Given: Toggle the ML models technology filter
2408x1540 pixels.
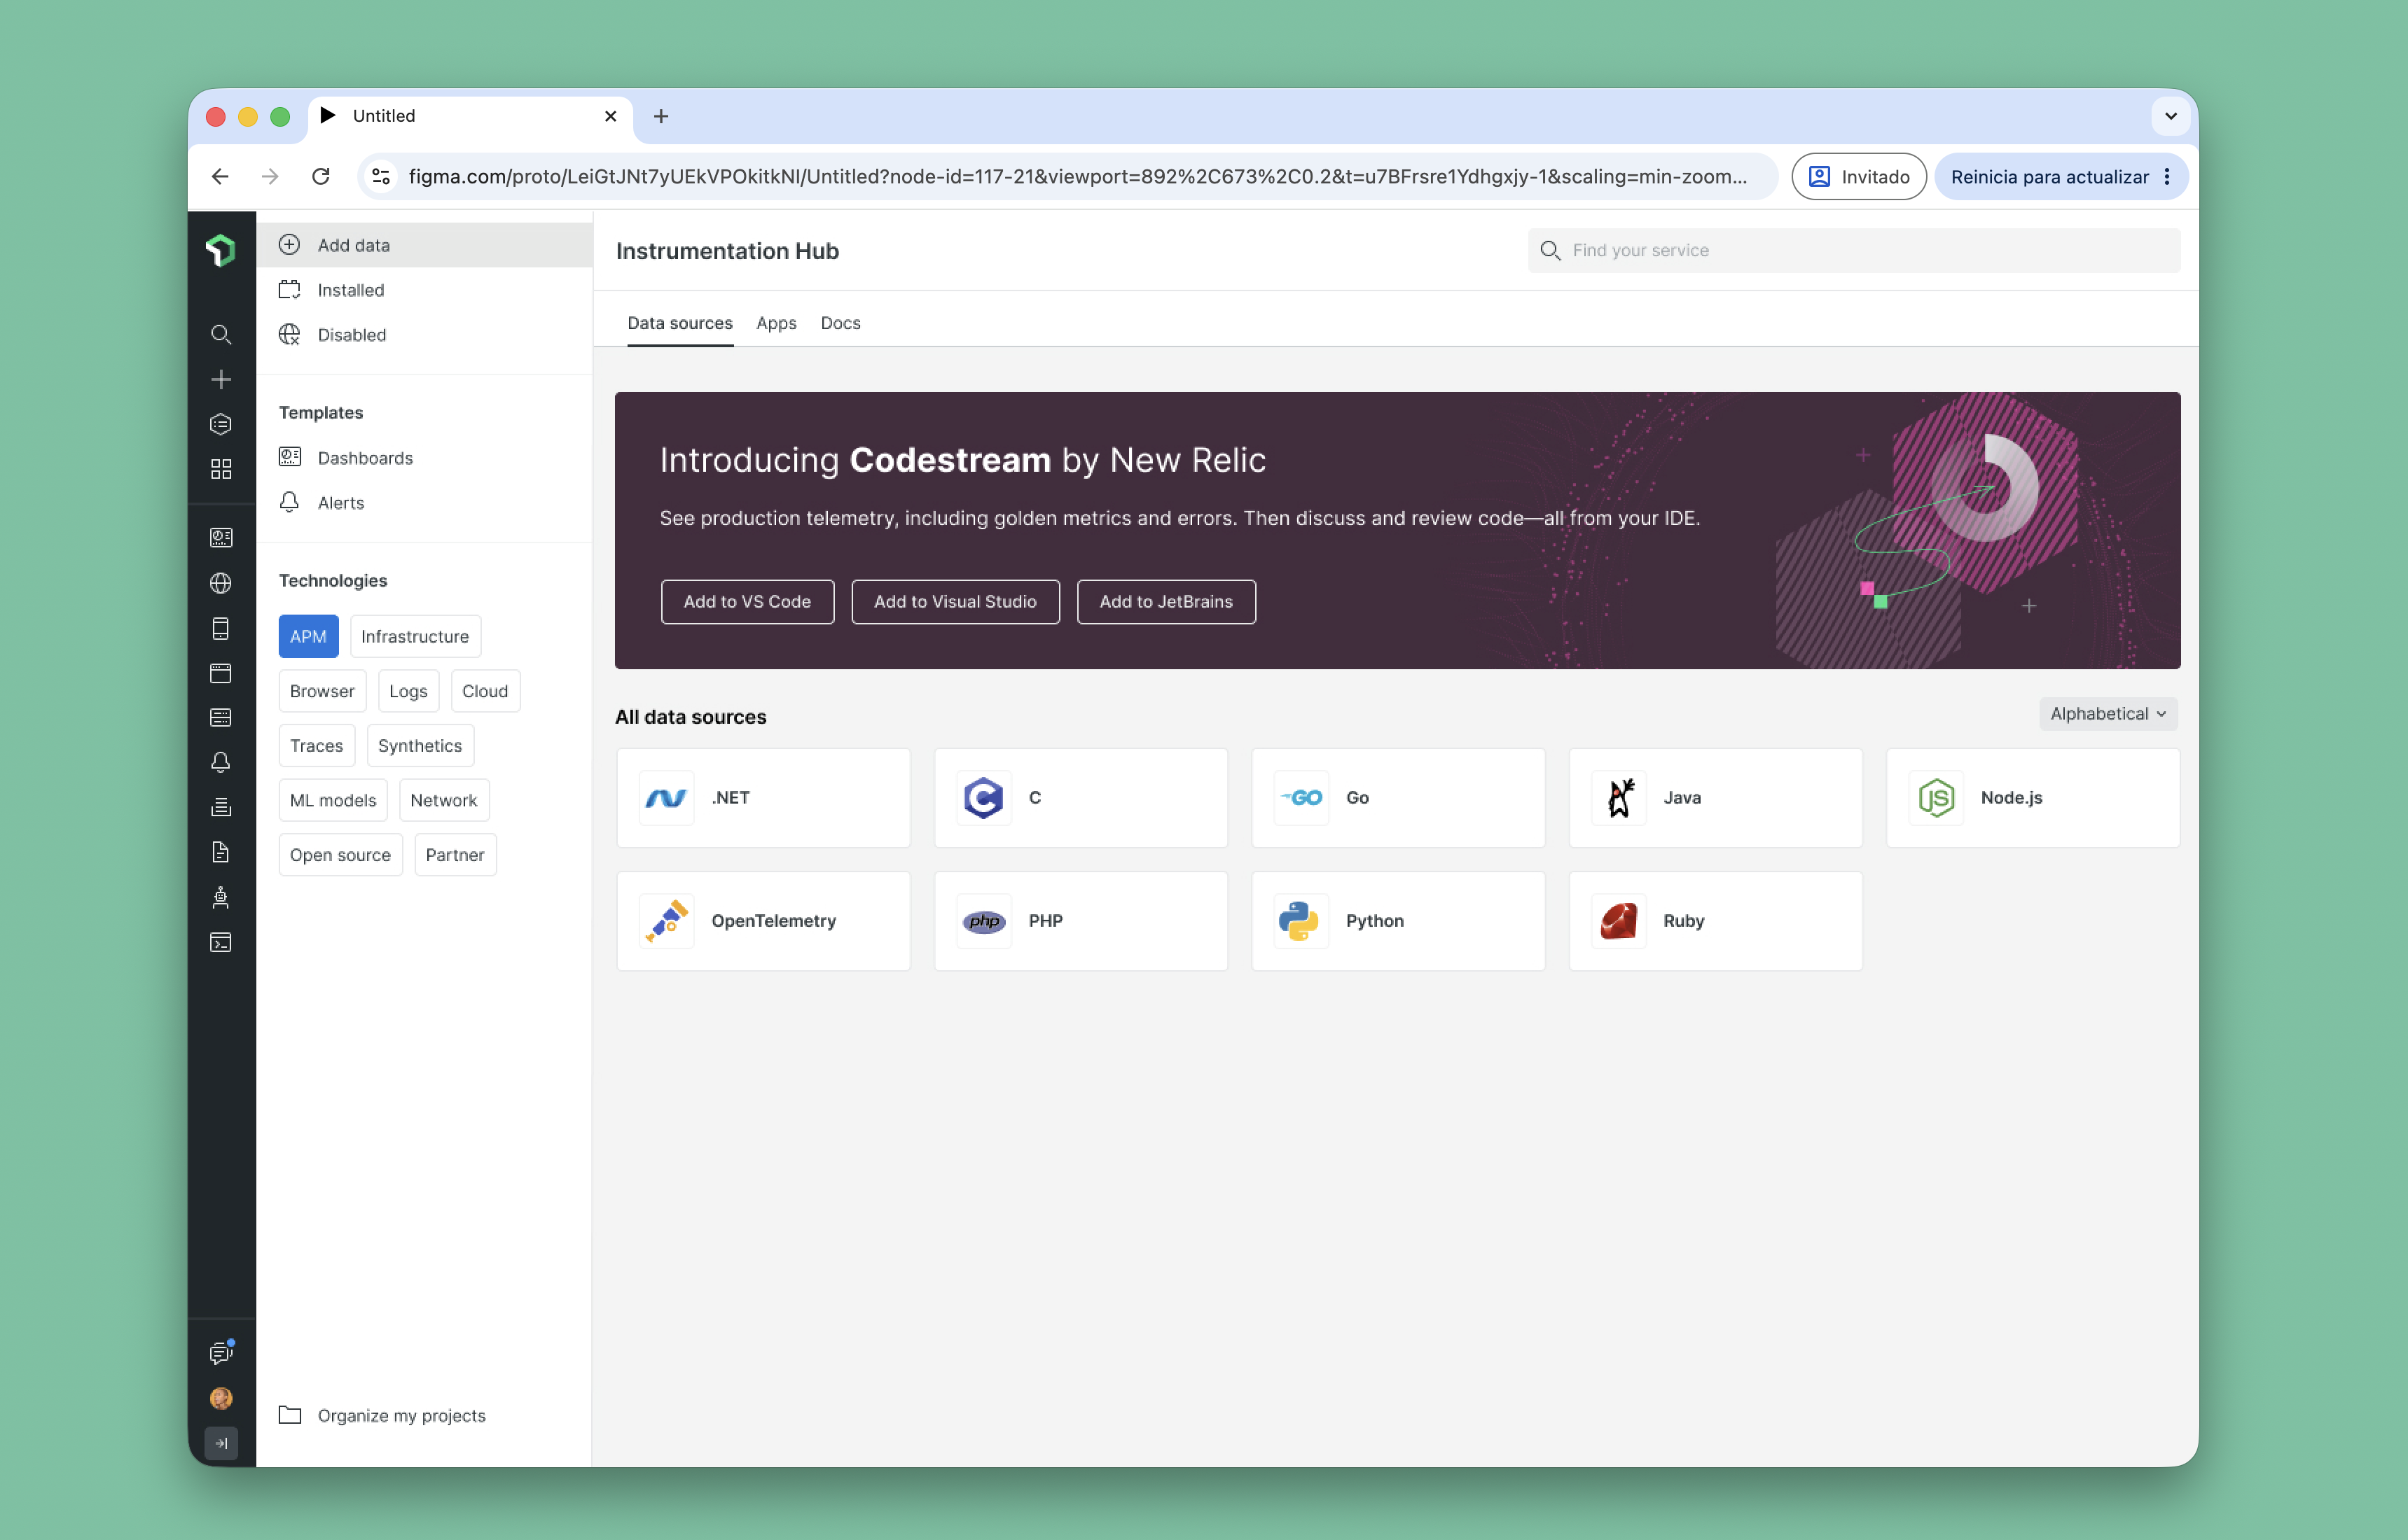Looking at the screenshot, I should point(332,800).
